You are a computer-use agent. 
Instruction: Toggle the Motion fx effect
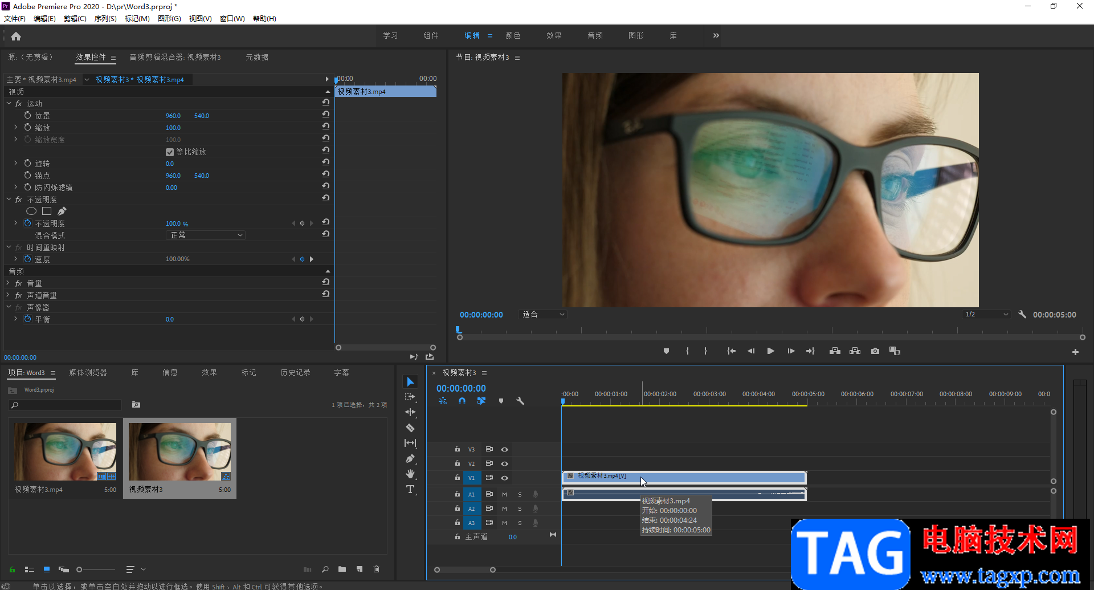tap(18, 104)
